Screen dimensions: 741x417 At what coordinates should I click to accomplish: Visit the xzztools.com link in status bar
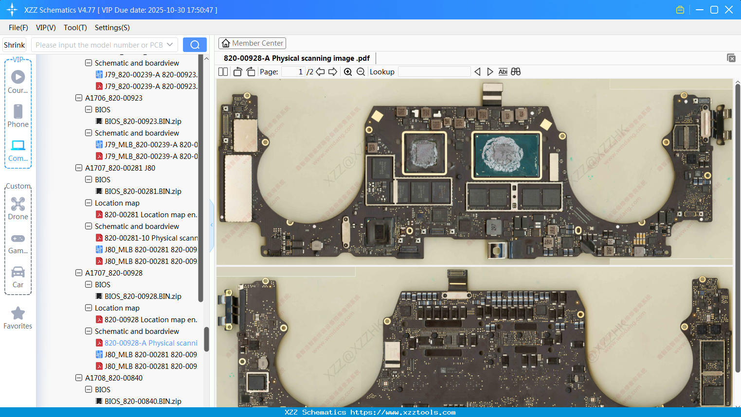tap(403, 412)
